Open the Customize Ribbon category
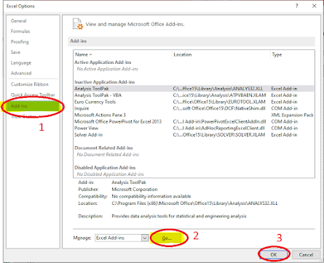 click(30, 84)
